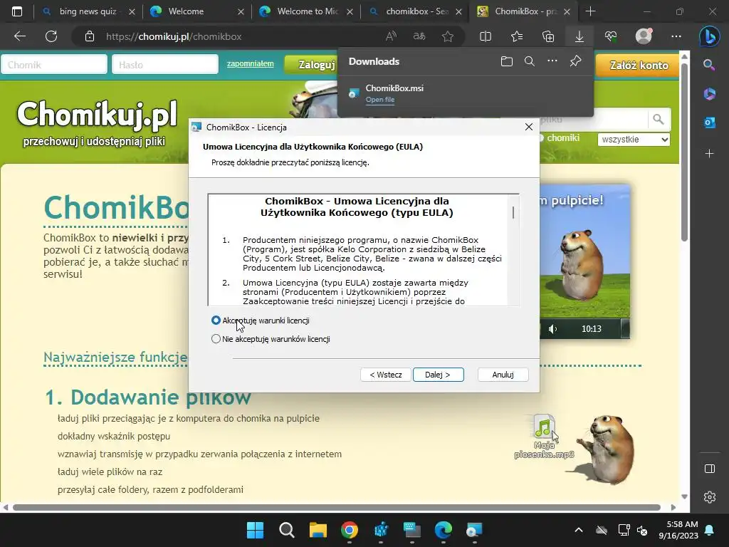Click the < Wstecz button
Image resolution: width=729 pixels, height=547 pixels.
(x=385, y=375)
